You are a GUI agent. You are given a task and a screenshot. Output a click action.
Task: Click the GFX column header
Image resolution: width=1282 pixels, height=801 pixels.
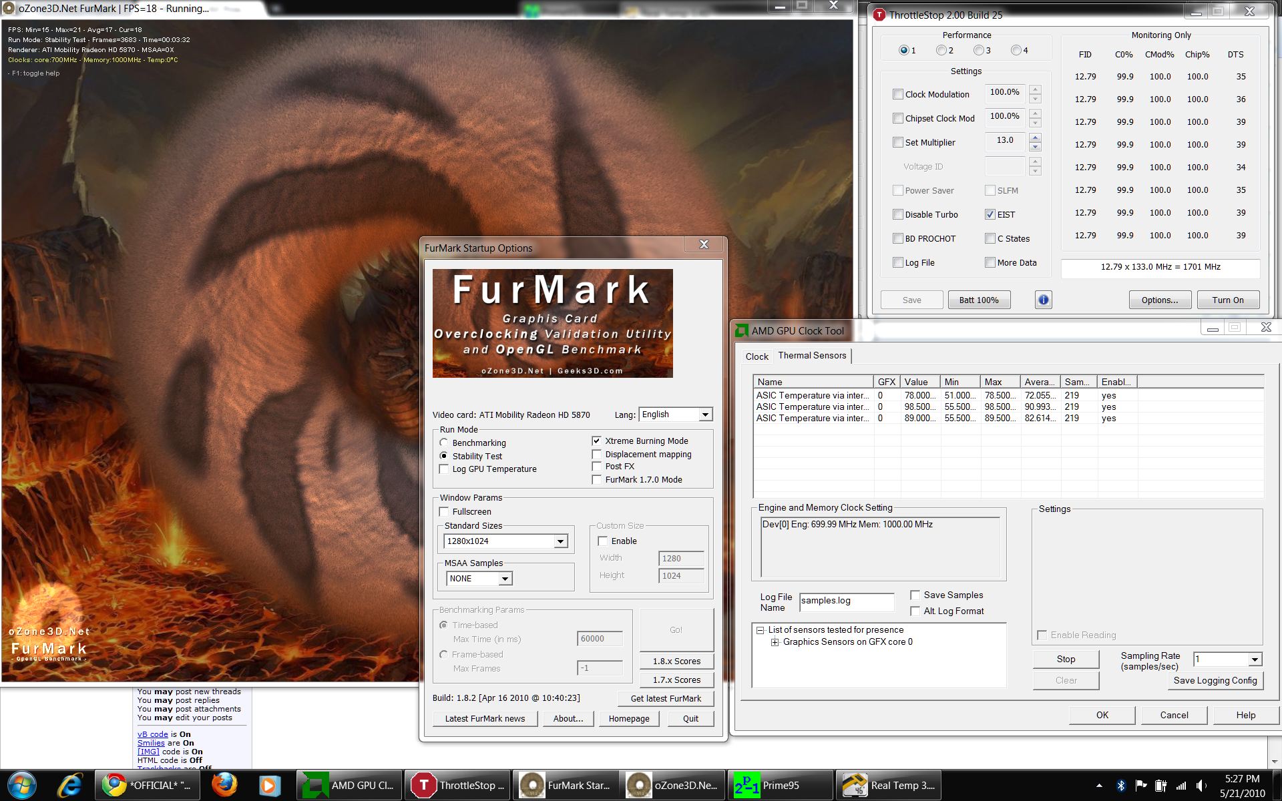pos(887,382)
